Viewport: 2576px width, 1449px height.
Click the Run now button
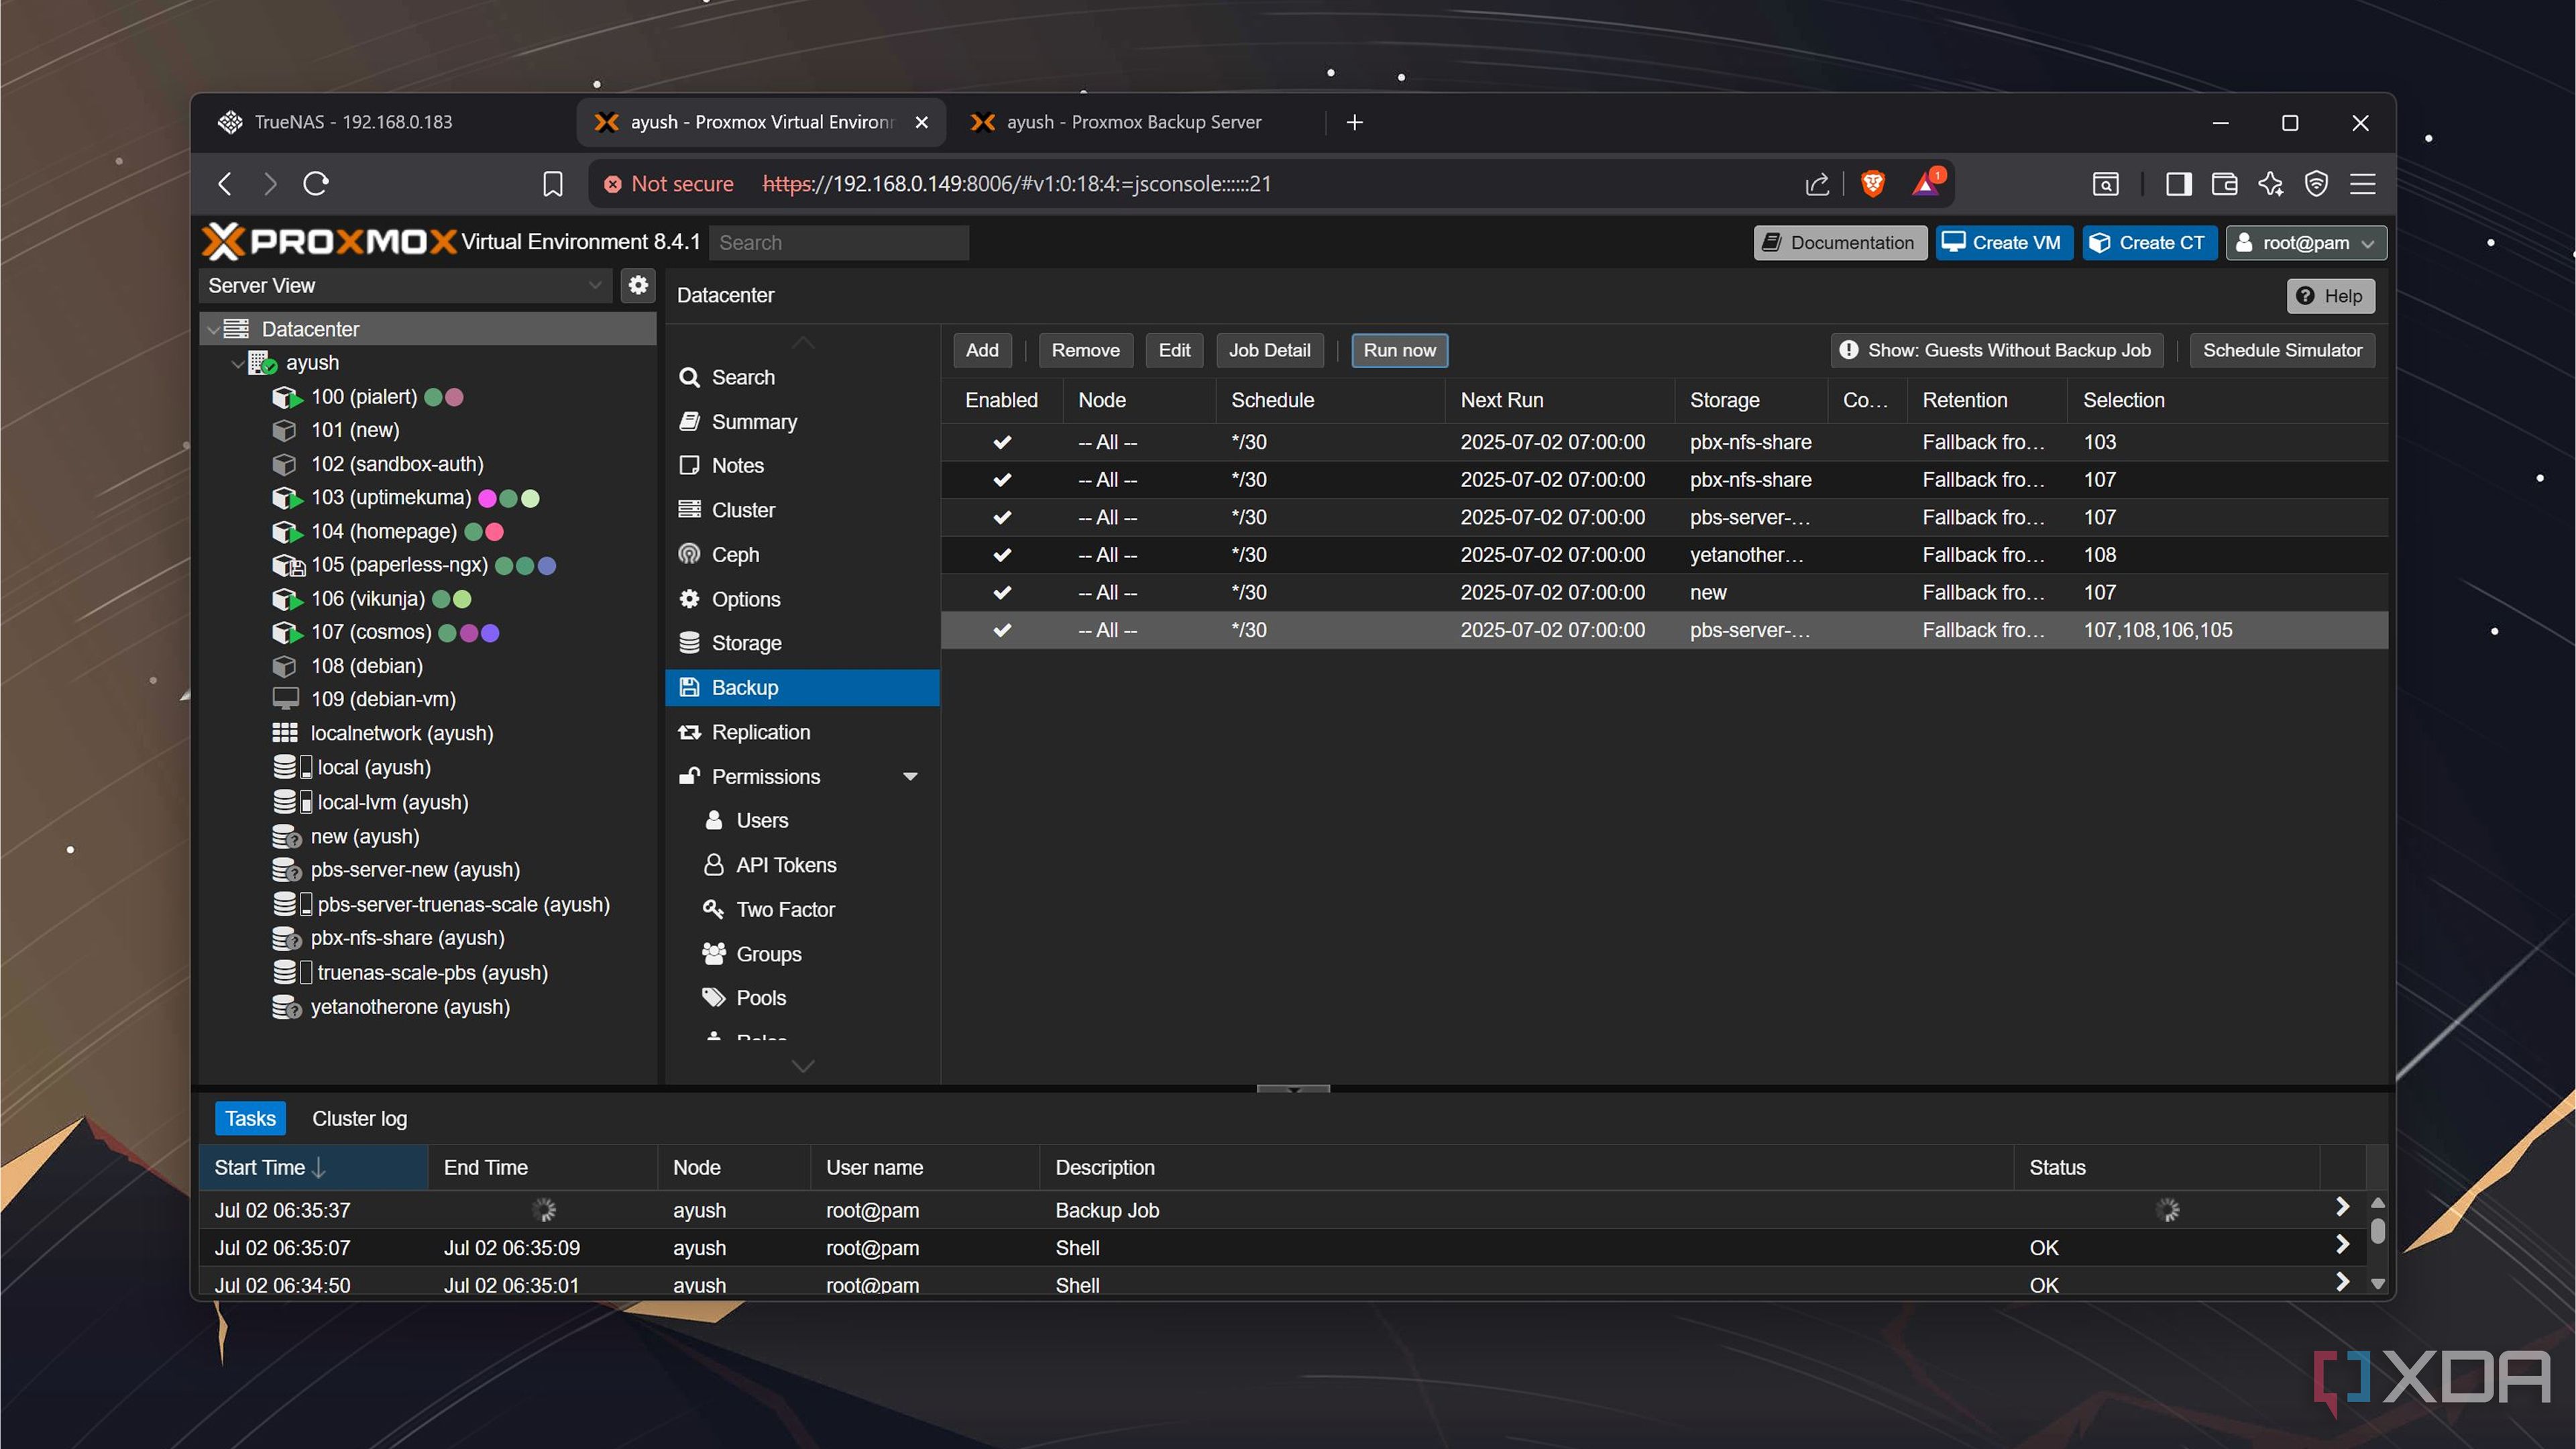[x=1399, y=350]
